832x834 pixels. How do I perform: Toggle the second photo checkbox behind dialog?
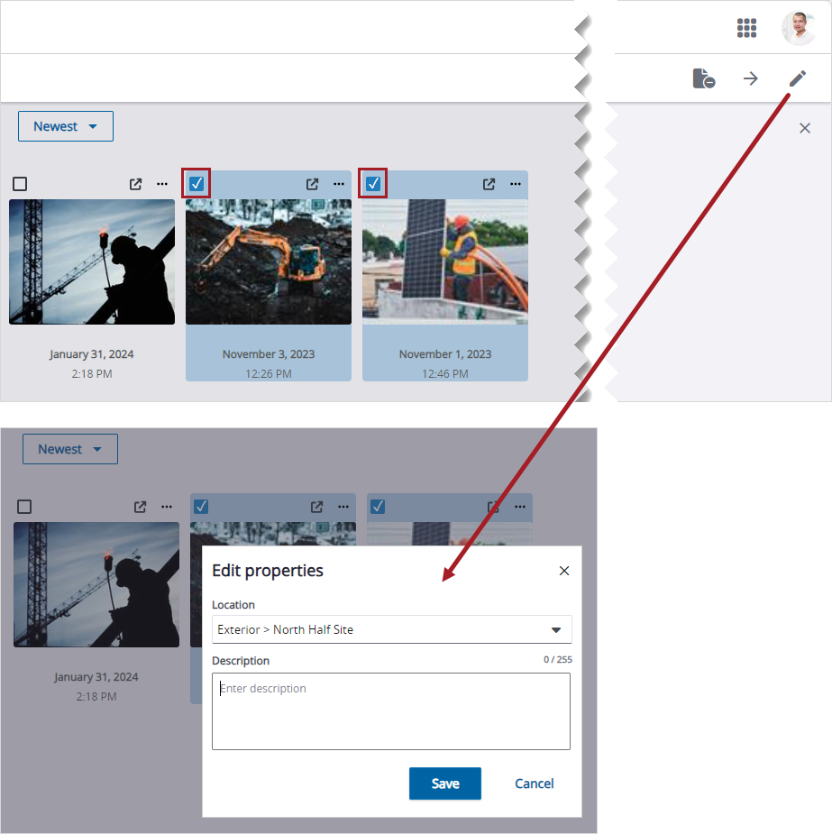[x=201, y=507]
